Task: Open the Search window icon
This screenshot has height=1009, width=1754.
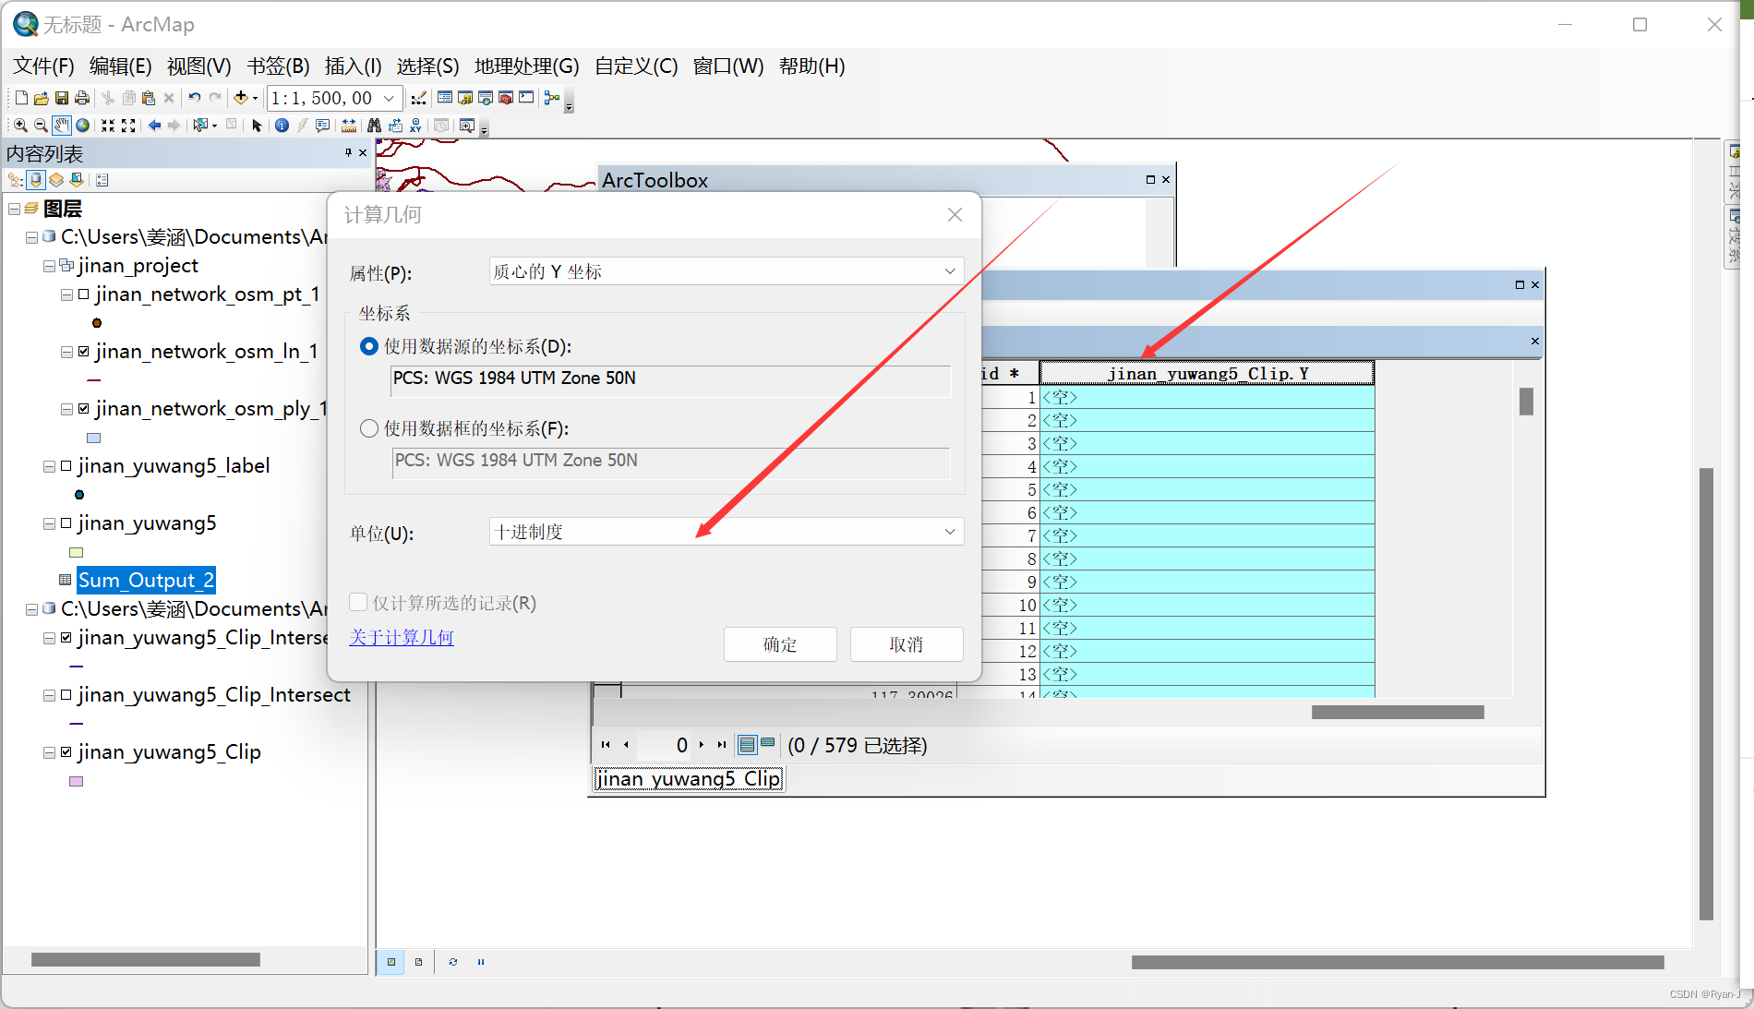Action: pyautogui.click(x=486, y=98)
